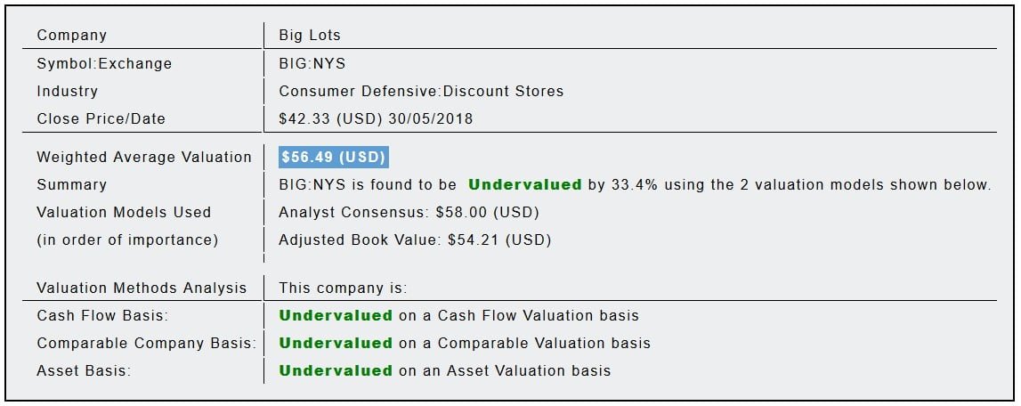Click Consumer Defensive:Discount Stores industry text
Screen dimensions: 1021x406
click(x=421, y=91)
